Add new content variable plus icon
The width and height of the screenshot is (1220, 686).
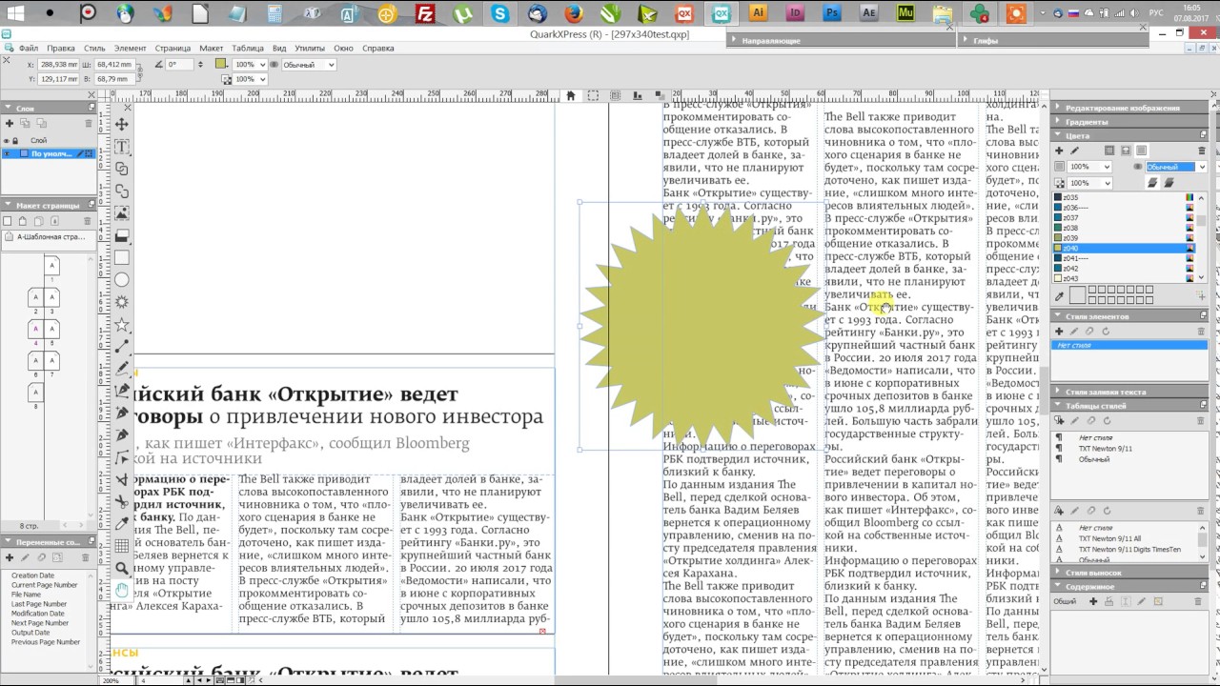coord(10,557)
